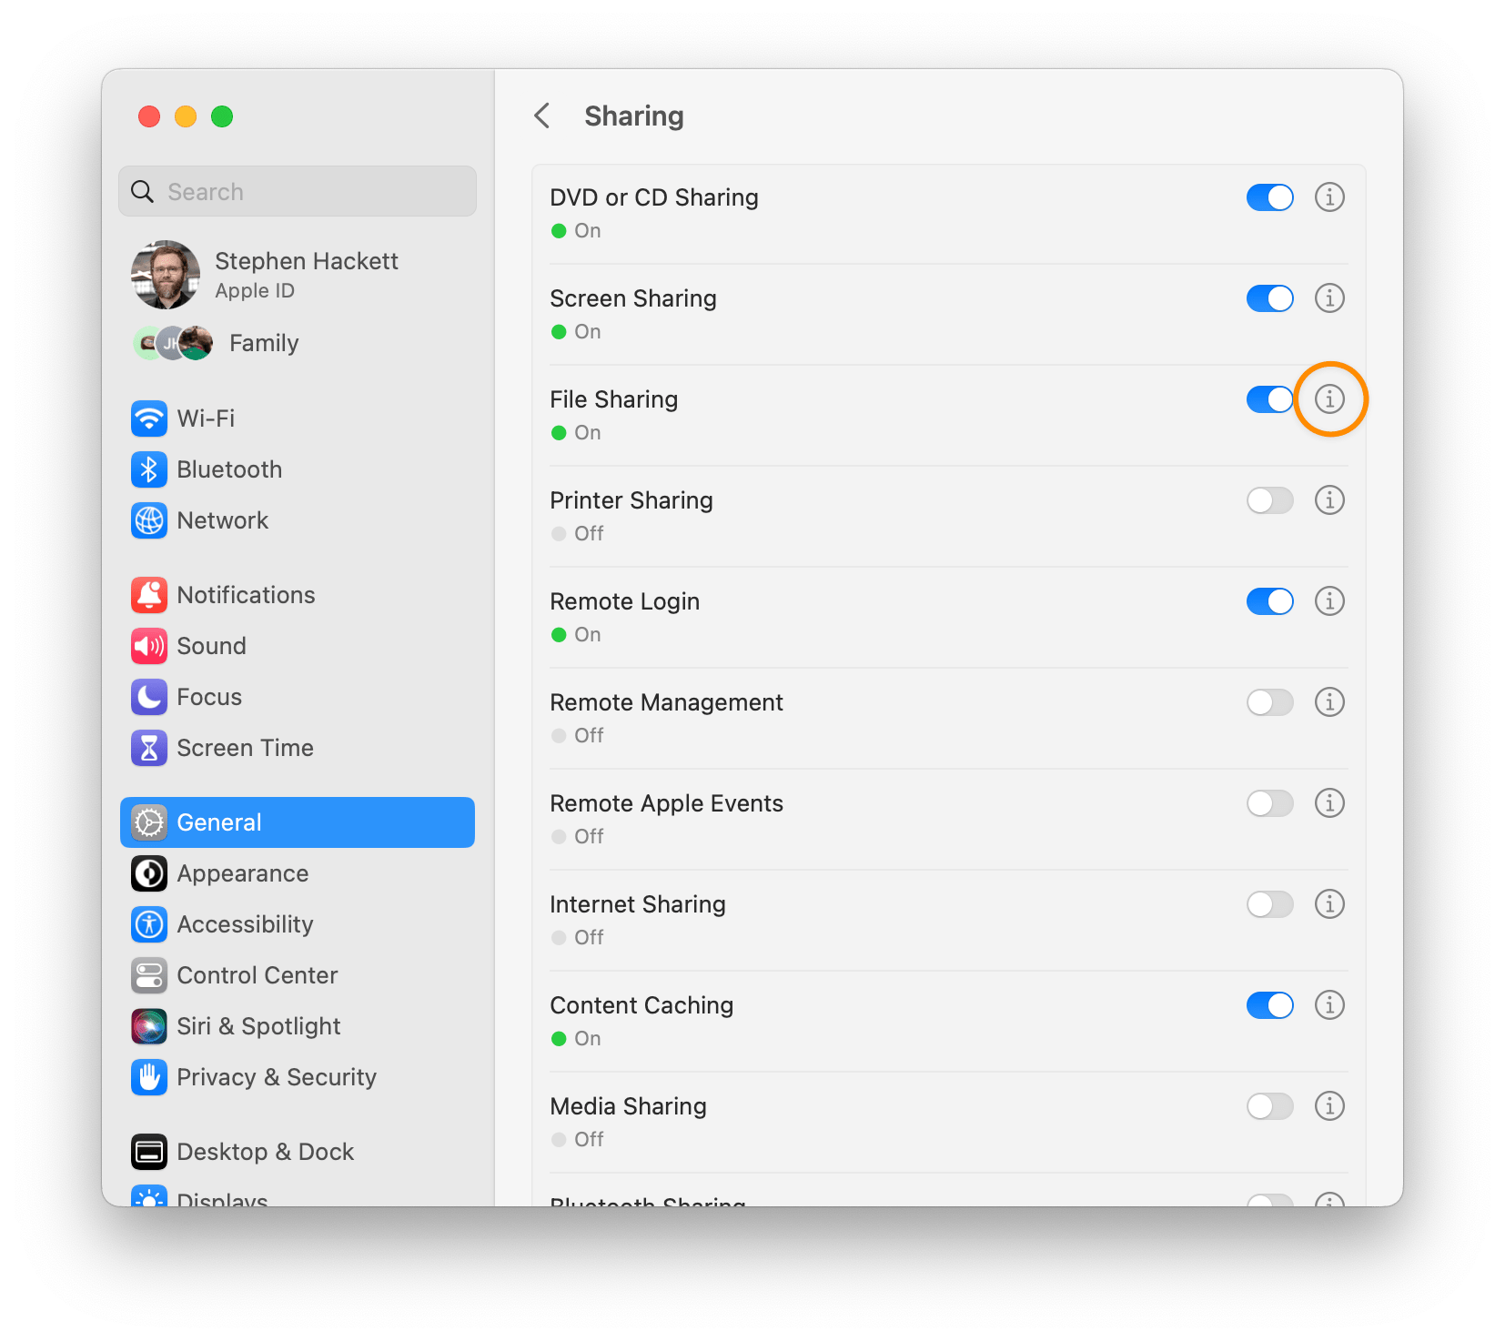This screenshot has width=1505, height=1341.
Task: Click the Search field
Action: point(297,191)
